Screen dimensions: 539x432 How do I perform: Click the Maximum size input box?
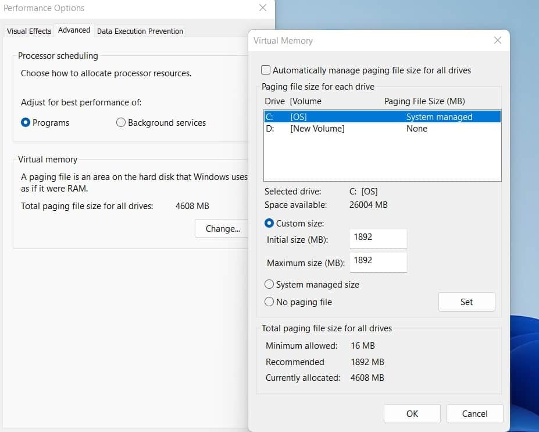(x=378, y=262)
